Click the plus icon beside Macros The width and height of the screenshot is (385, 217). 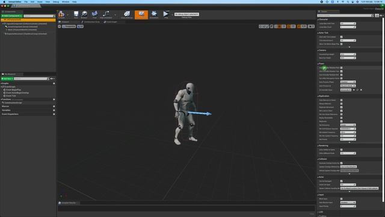point(54,106)
